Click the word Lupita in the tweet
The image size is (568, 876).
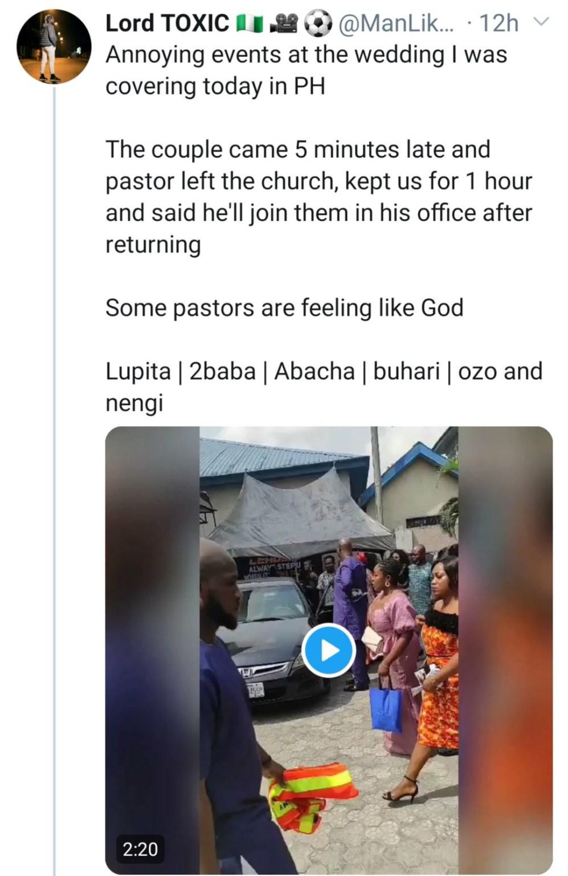[x=138, y=371]
